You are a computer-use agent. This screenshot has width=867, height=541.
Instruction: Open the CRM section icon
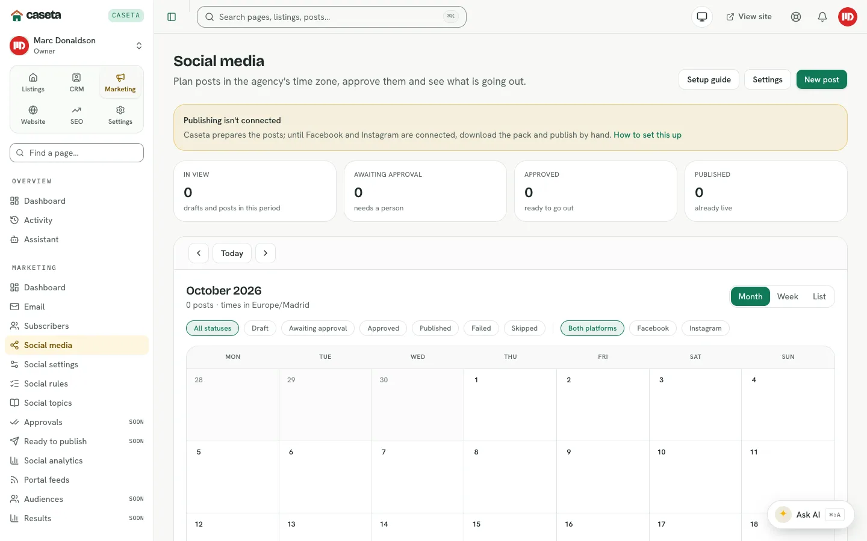[x=76, y=82]
